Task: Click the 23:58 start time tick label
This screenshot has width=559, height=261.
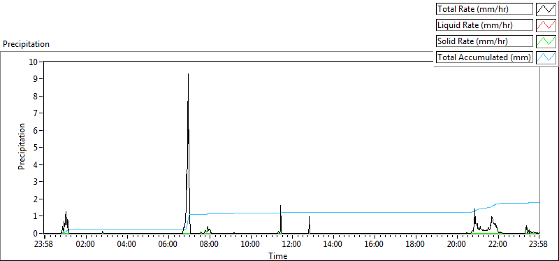Action: 44,245
